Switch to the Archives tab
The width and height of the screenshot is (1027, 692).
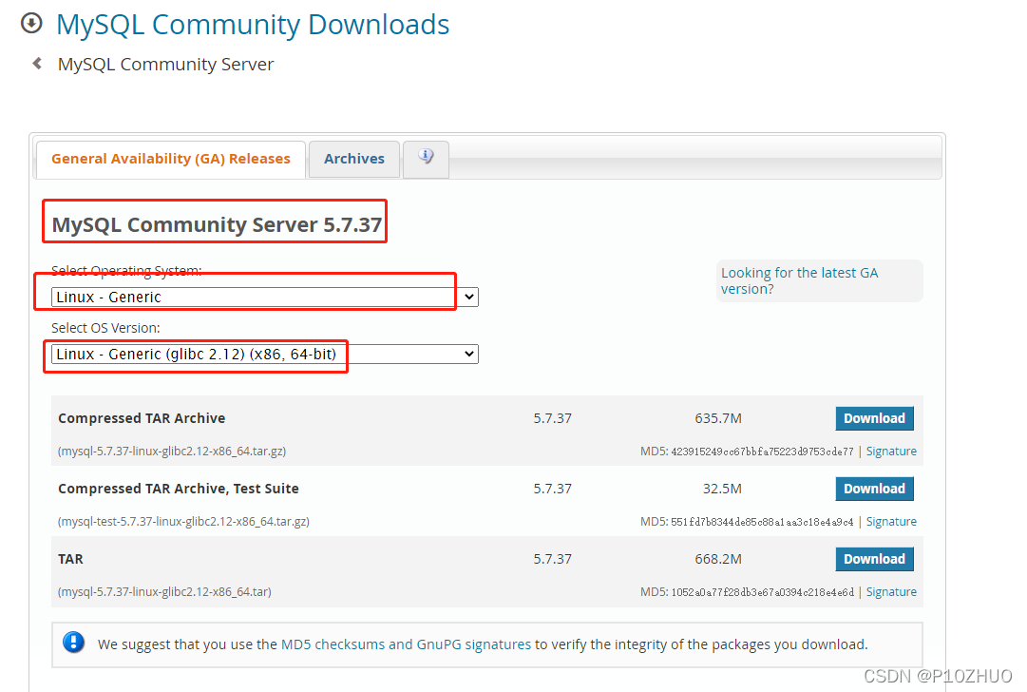point(354,160)
